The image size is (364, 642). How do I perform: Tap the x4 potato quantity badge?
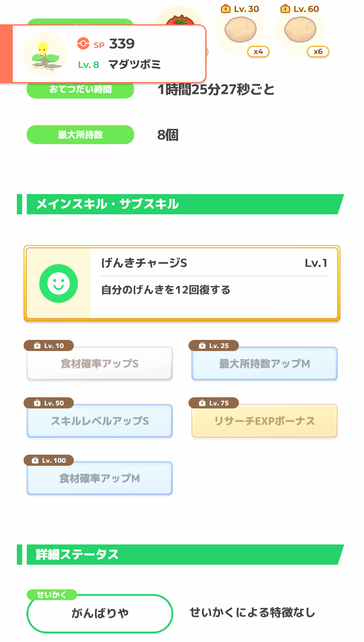pos(258,52)
